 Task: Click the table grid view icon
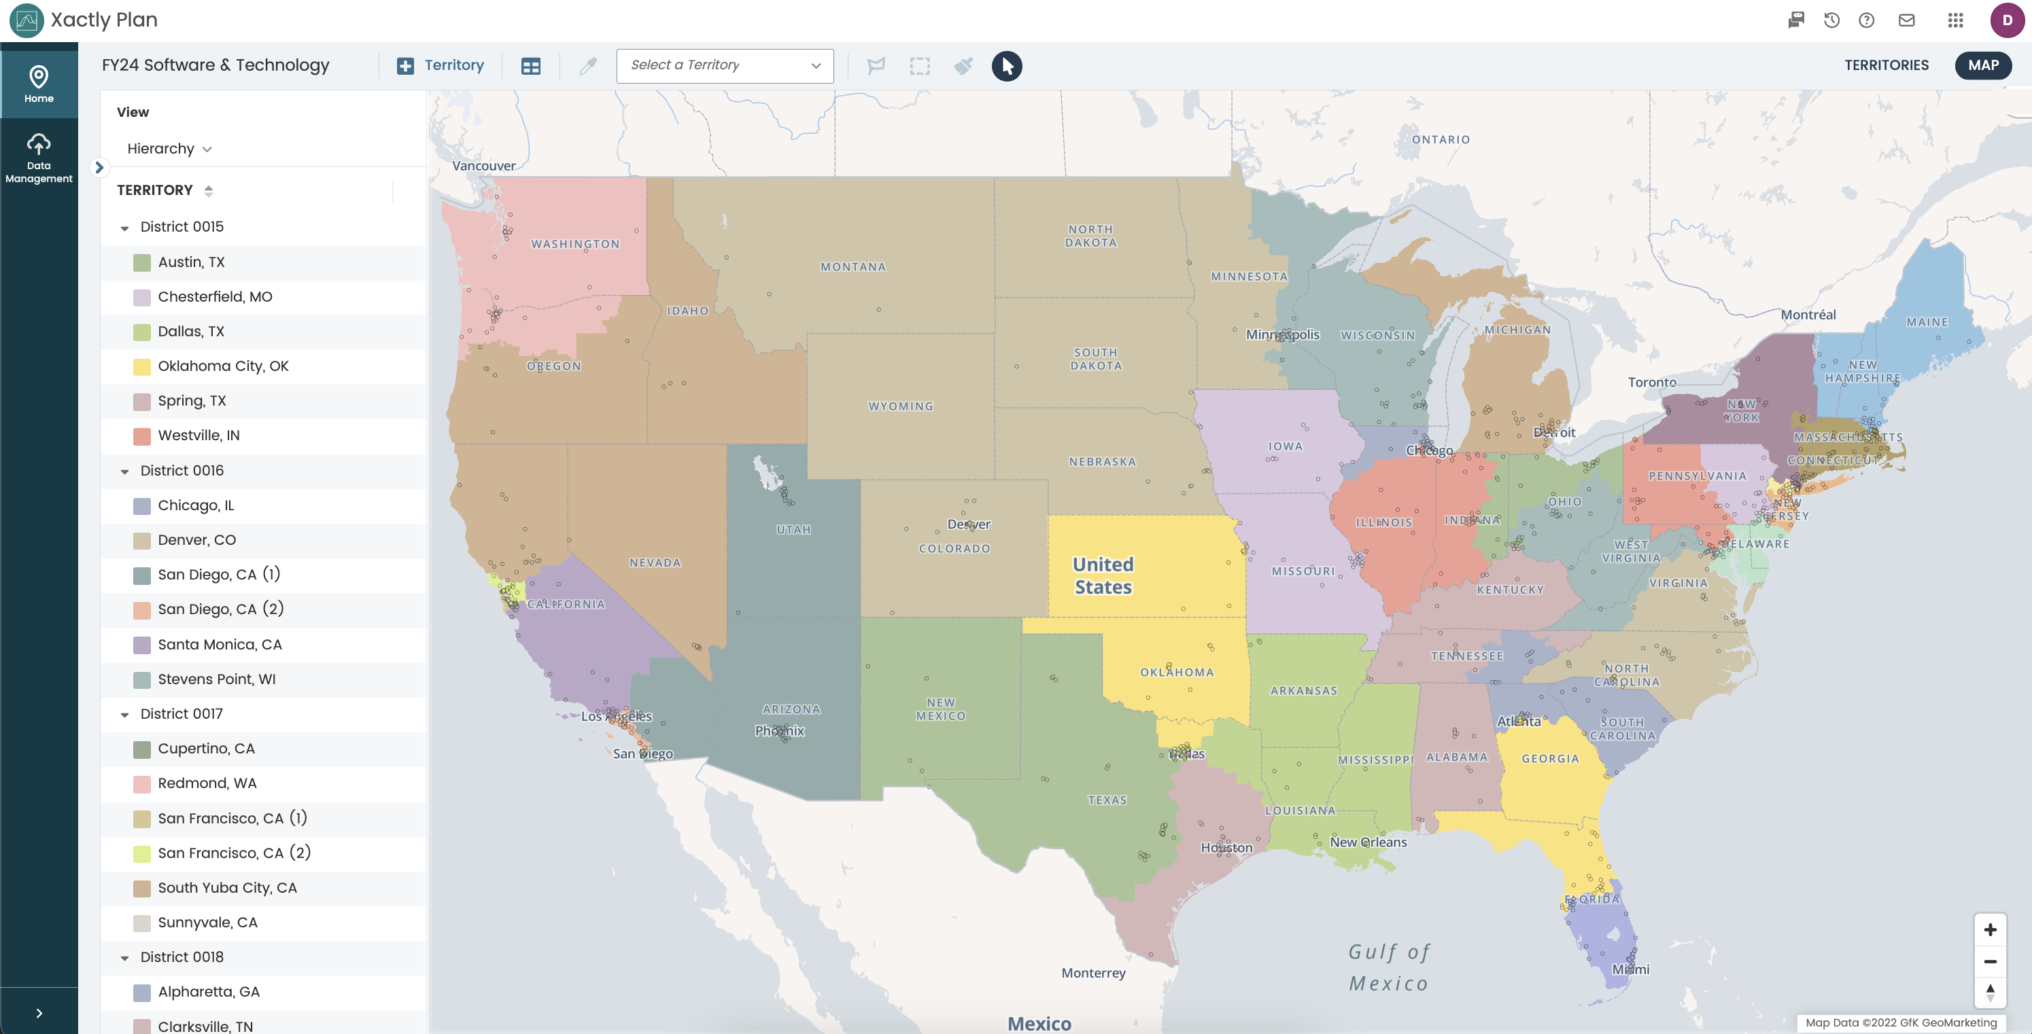531,66
